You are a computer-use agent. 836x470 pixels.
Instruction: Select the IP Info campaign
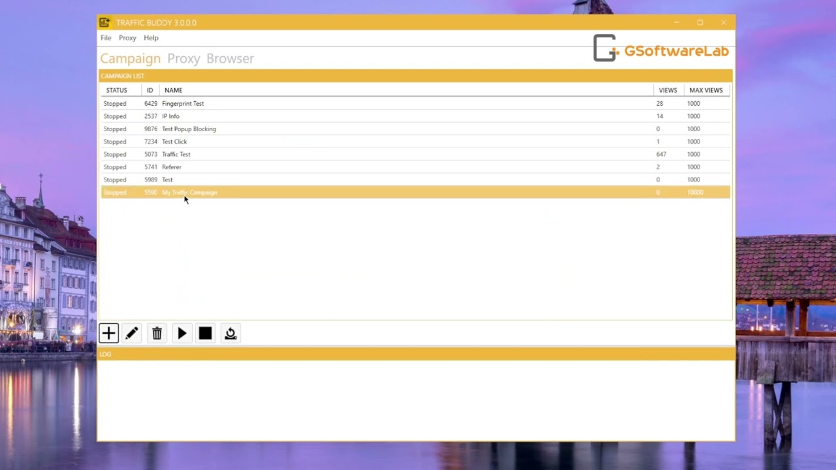point(415,116)
